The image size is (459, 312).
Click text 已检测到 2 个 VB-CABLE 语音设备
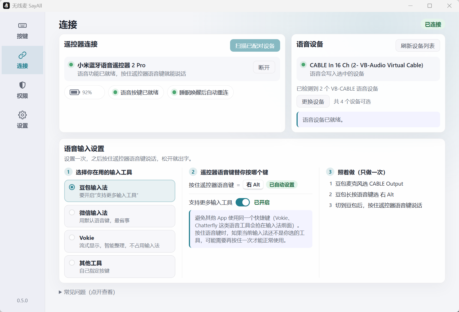(337, 89)
